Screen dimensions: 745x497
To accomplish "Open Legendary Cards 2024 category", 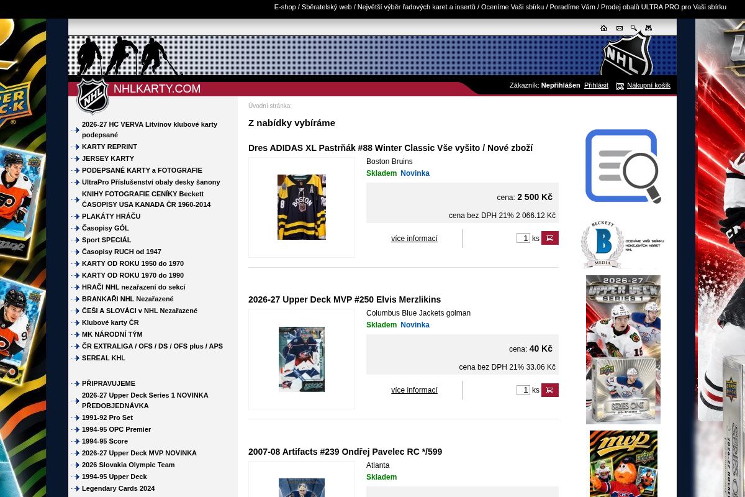I will (118, 488).
